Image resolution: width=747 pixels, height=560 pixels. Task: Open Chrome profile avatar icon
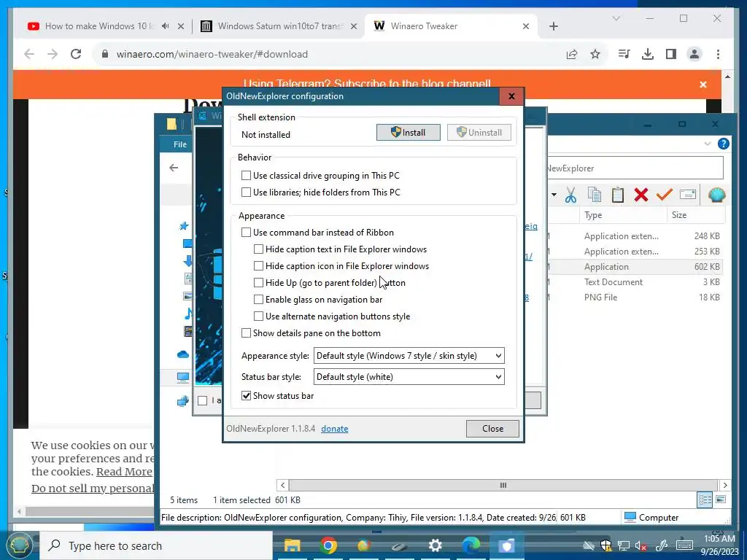[694, 54]
